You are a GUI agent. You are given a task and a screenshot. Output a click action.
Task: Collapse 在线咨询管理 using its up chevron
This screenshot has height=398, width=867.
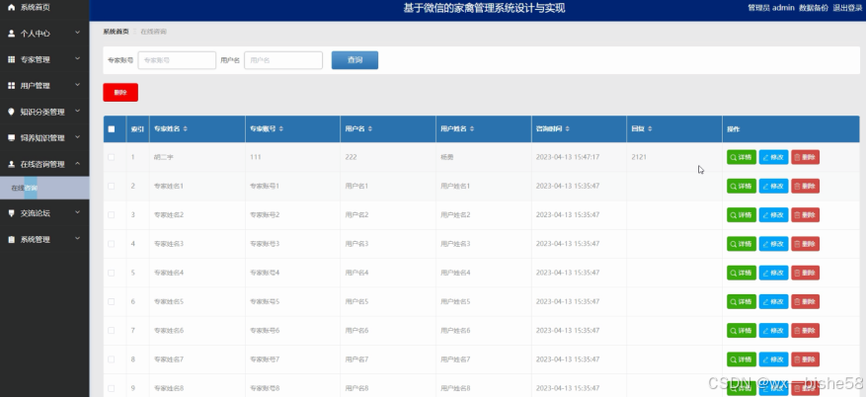[x=77, y=163]
